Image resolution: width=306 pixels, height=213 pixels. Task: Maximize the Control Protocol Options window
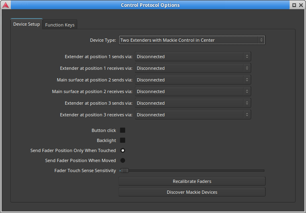(294, 5)
